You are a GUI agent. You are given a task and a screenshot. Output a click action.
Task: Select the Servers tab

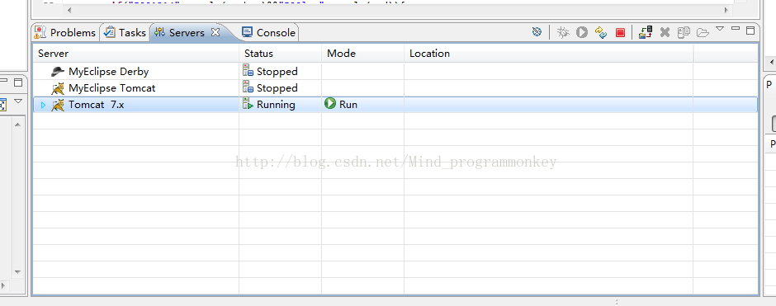186,33
